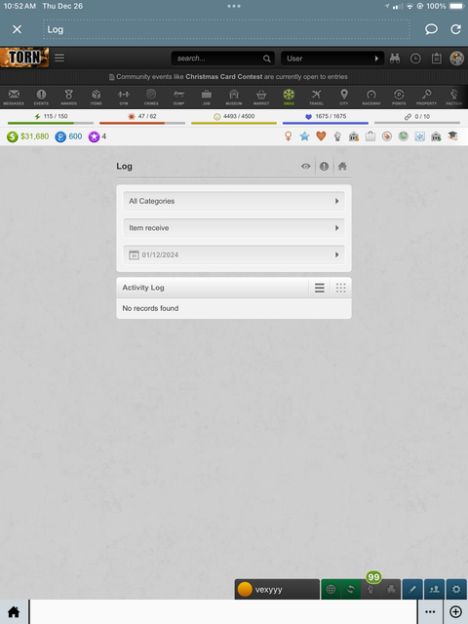Screen dimensions: 468x624
Task: Open the Museum icon
Action: click(234, 97)
